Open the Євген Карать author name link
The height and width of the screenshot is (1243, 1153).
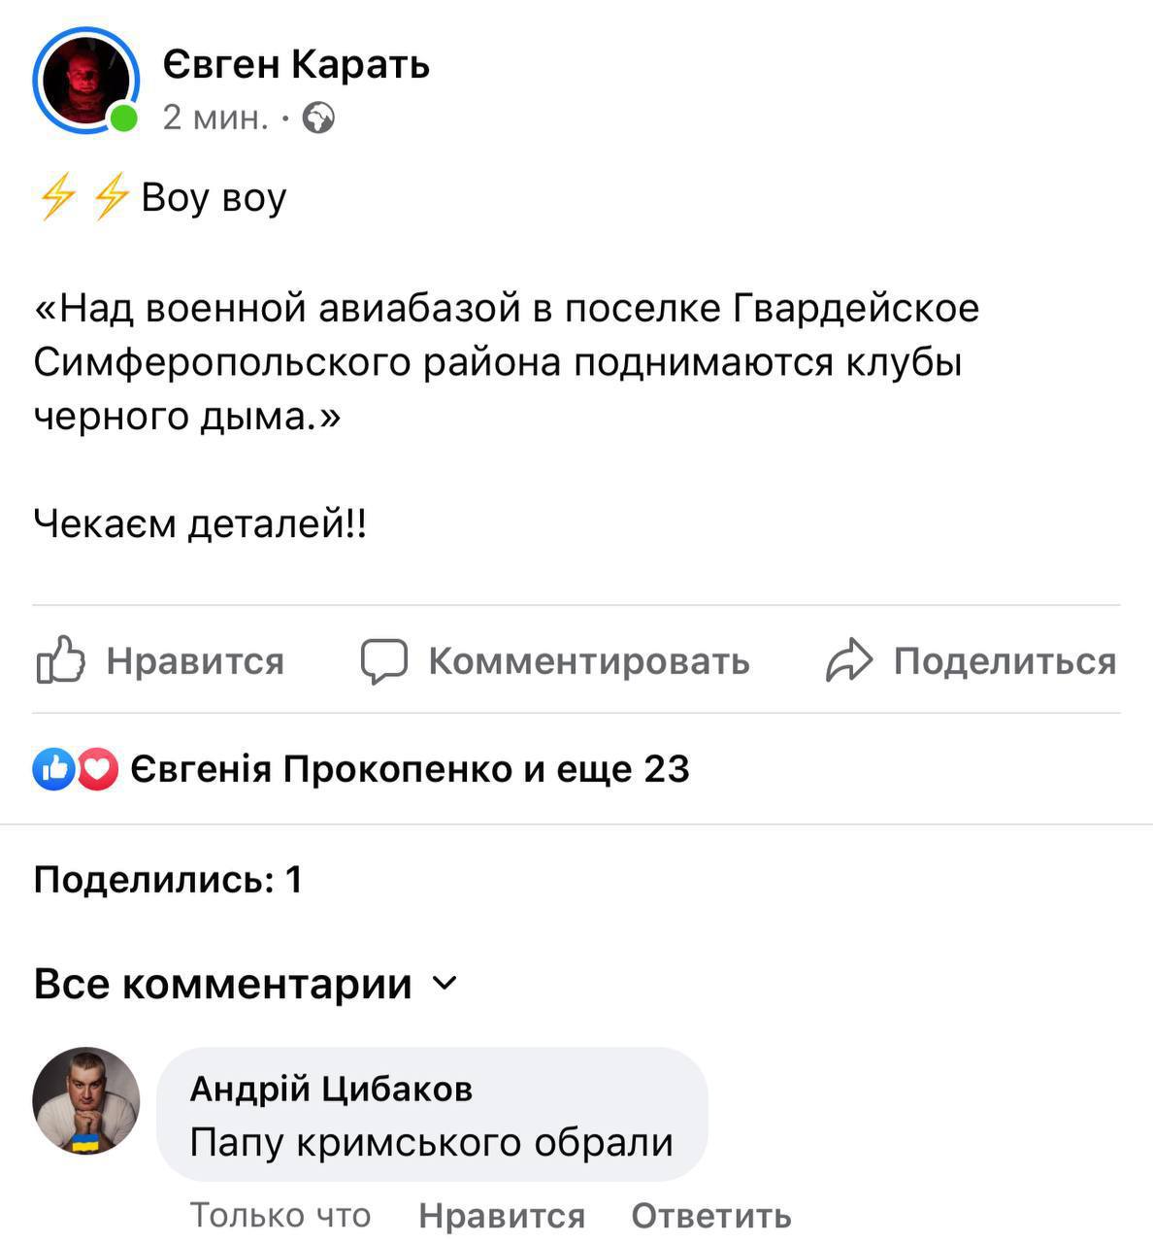[296, 64]
